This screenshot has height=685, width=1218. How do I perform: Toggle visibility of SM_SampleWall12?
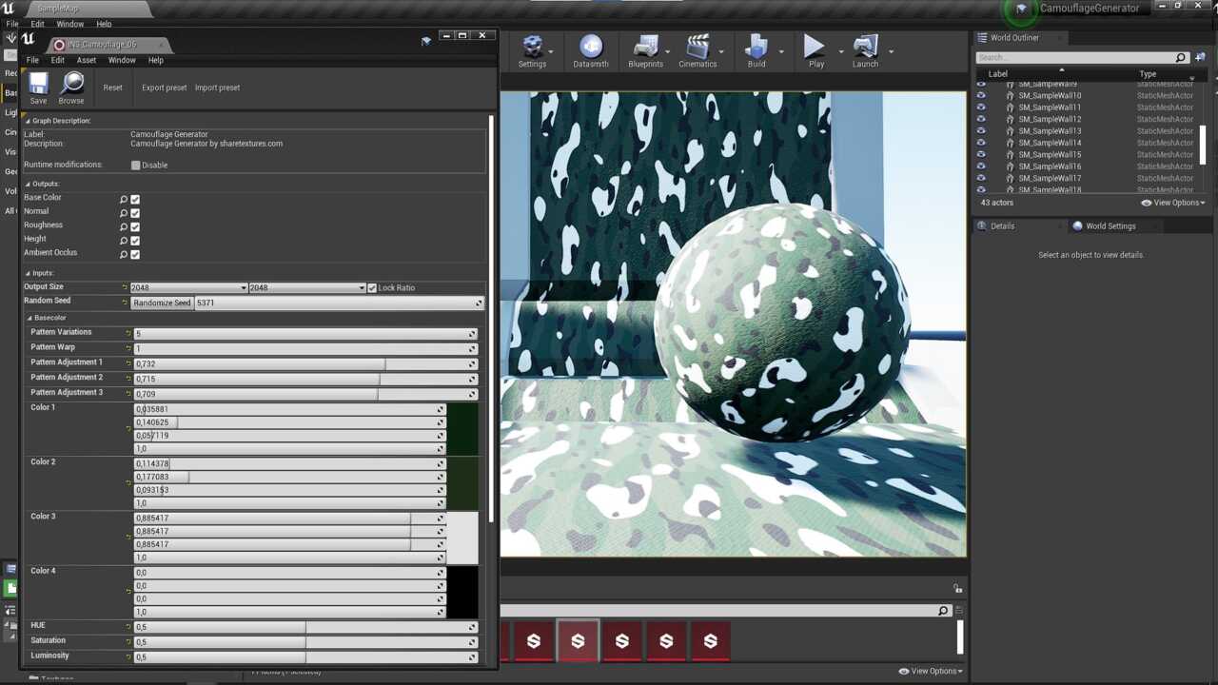(x=981, y=119)
